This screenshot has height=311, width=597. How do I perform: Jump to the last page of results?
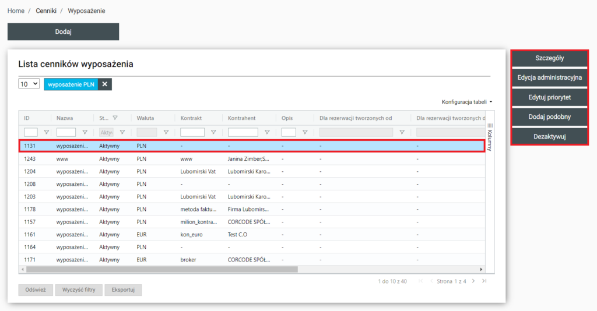coord(484,281)
